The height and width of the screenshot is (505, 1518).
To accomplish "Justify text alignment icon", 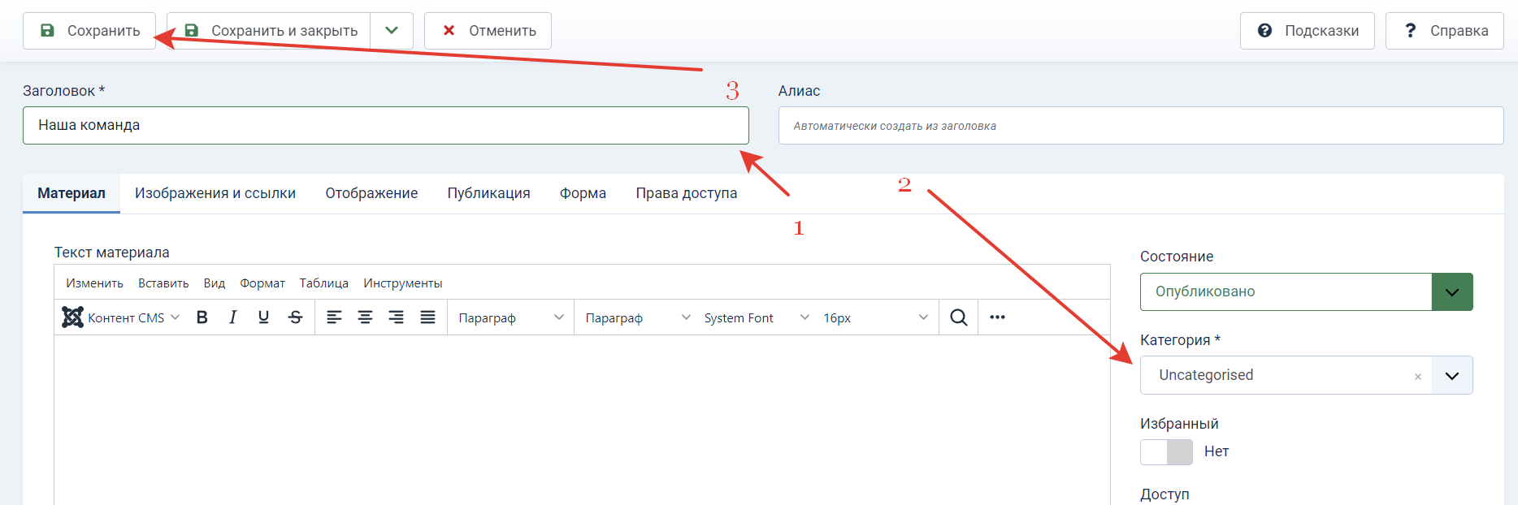I will point(427,317).
